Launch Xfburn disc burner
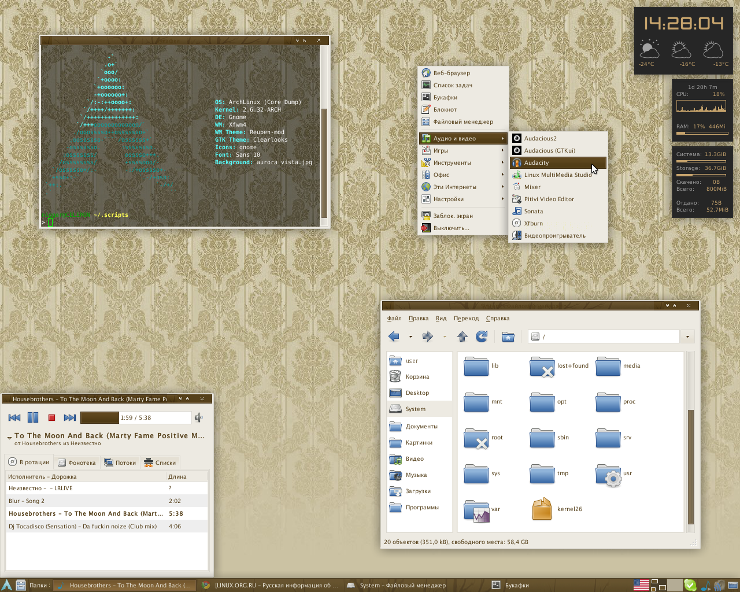 [558, 223]
